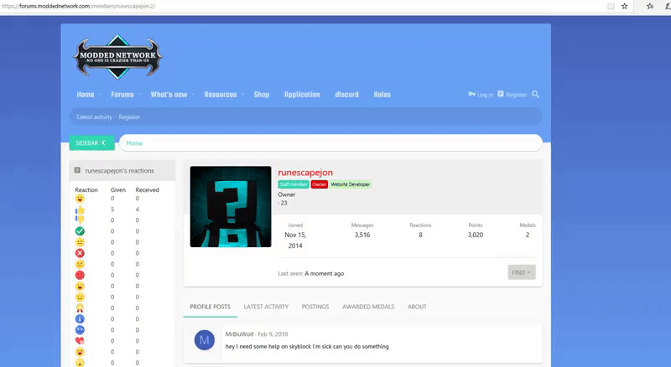This screenshot has width=671, height=367.
Task: Click the browser address bar URL
Action: pyautogui.click(x=78, y=6)
